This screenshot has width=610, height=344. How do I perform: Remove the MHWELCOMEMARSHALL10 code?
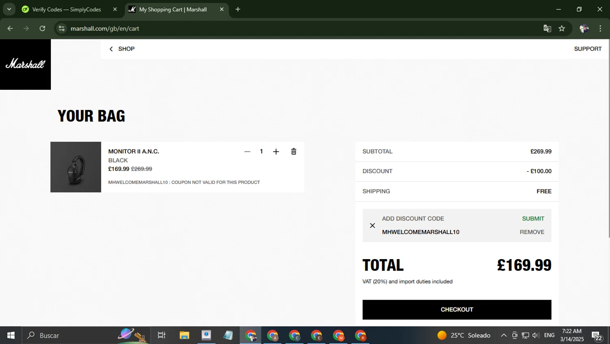(x=532, y=232)
